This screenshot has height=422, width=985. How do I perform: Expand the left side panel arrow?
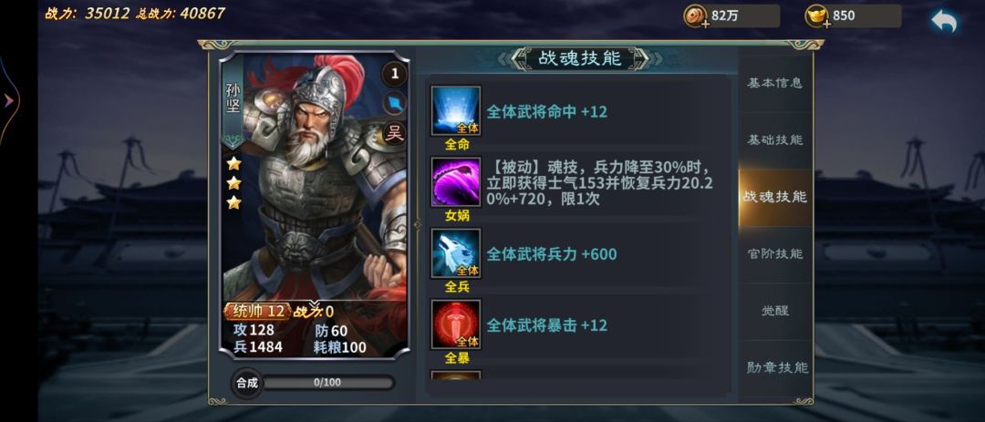pos(9,100)
